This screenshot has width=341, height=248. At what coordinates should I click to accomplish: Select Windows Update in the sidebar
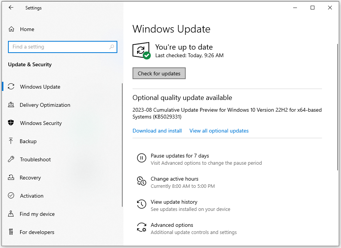(40, 87)
